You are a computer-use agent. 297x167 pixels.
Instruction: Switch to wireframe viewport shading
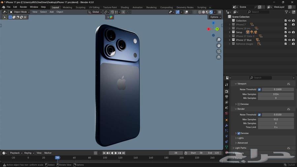pos(200,12)
